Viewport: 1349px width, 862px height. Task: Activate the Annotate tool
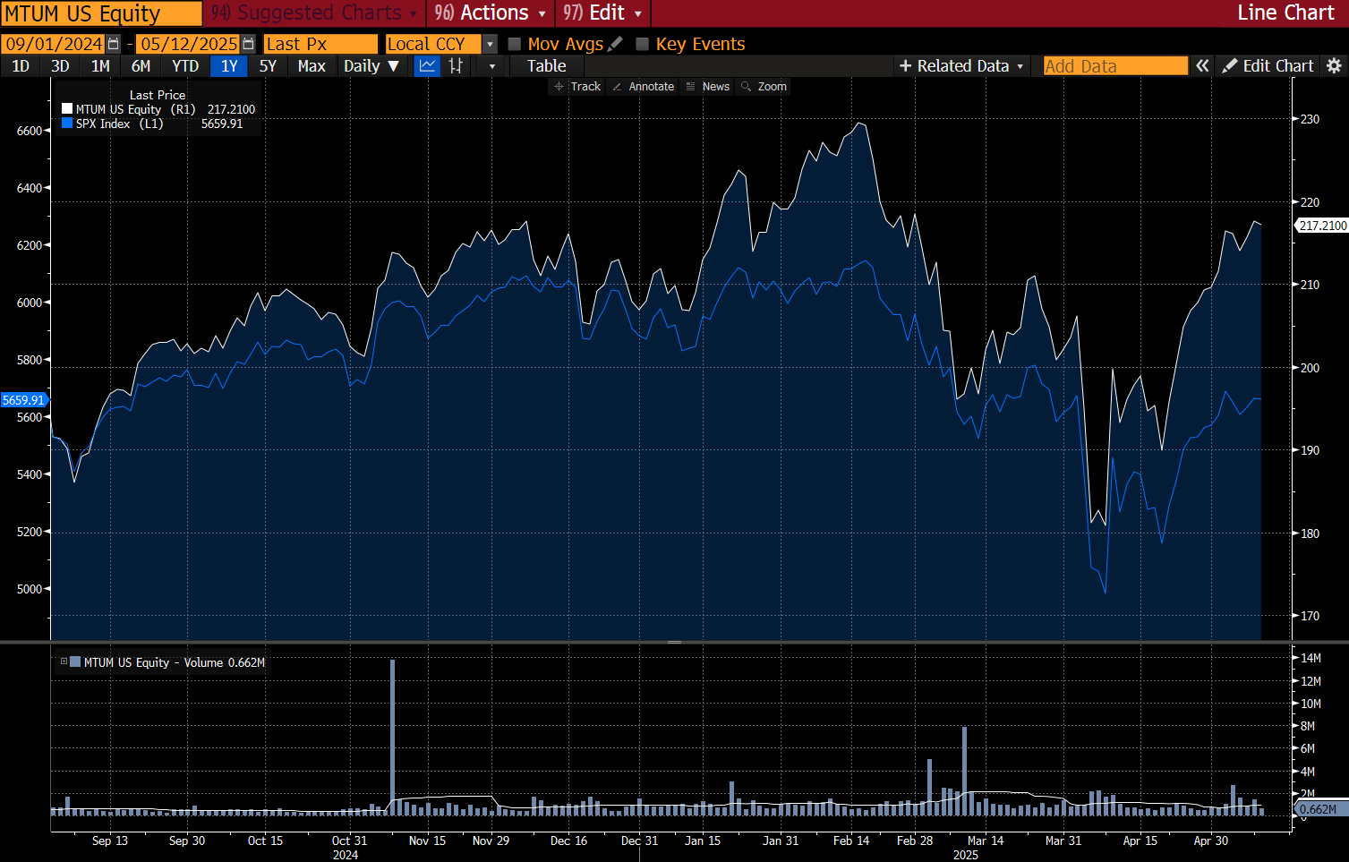644,87
